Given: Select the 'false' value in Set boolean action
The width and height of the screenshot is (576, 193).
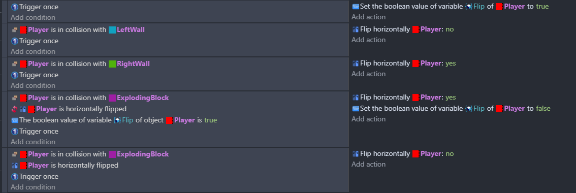Looking at the screenshot, I should point(543,109).
